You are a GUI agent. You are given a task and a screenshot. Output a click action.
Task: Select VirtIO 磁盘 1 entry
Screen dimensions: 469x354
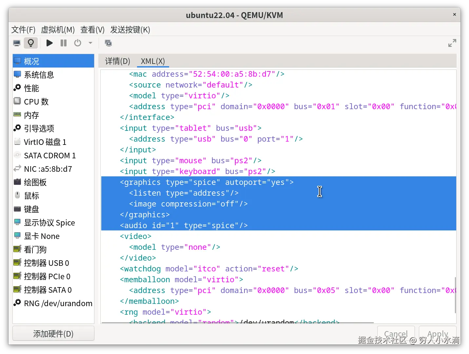[53, 142]
